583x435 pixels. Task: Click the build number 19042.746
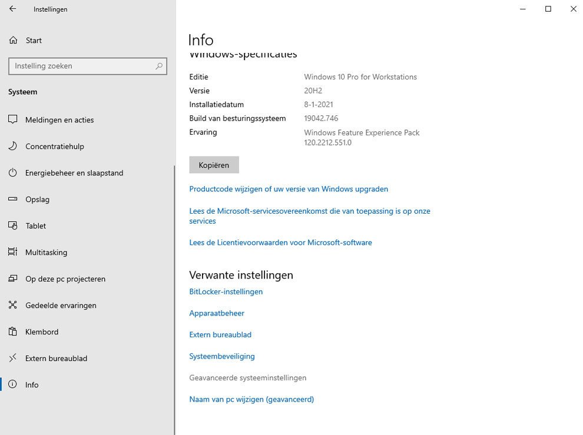coord(321,118)
